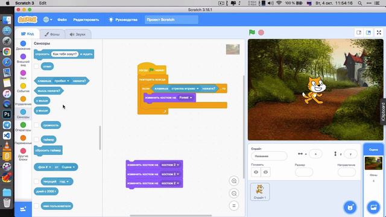Click the ask and wait block
386x217 pixels.
point(64,54)
